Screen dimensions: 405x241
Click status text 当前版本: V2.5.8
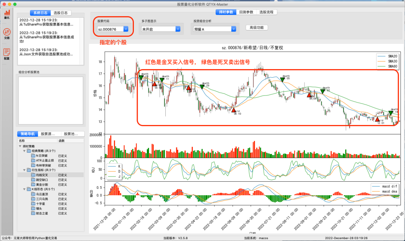[175, 238]
